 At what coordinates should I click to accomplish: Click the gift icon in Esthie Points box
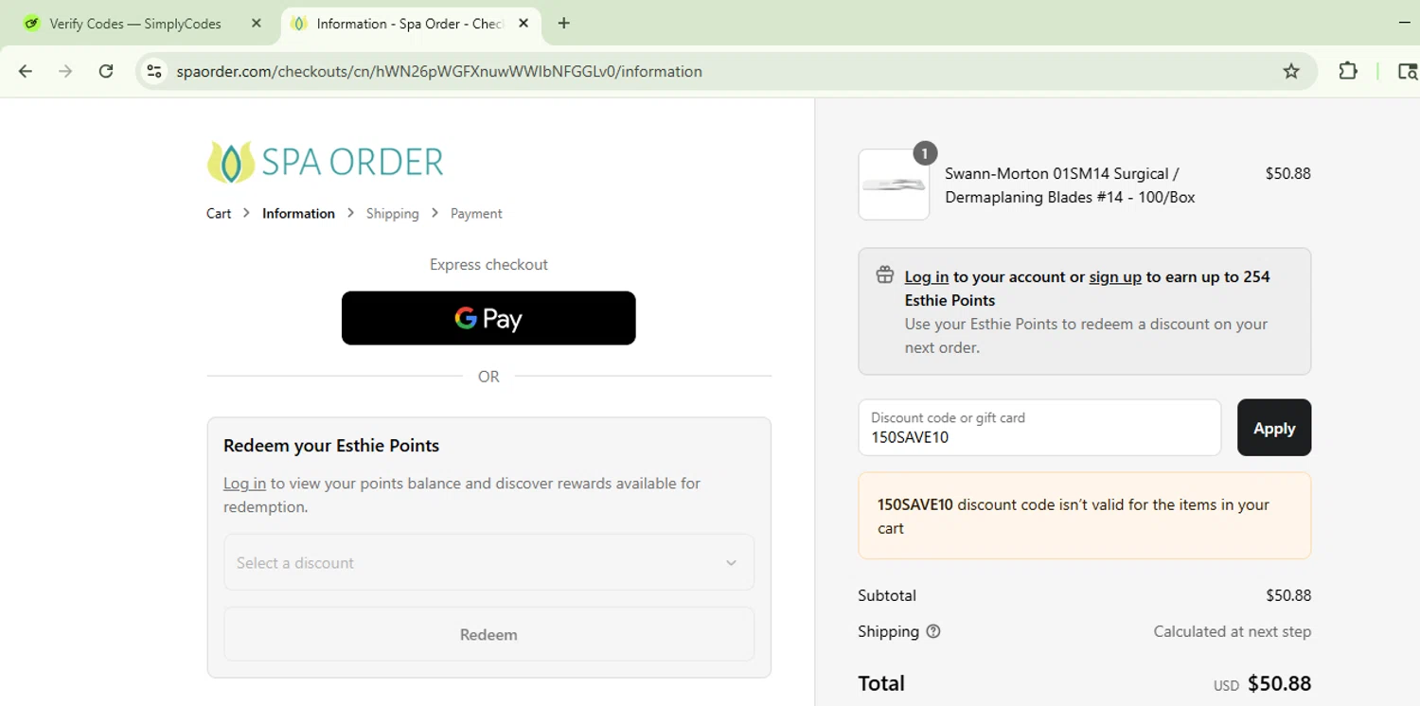[885, 275]
